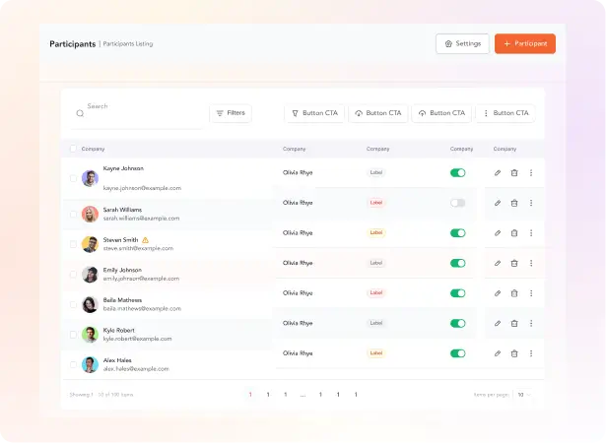This screenshot has height=443, width=606.
Task: Click the pencil icon in the last table row
Action: (x=498, y=353)
